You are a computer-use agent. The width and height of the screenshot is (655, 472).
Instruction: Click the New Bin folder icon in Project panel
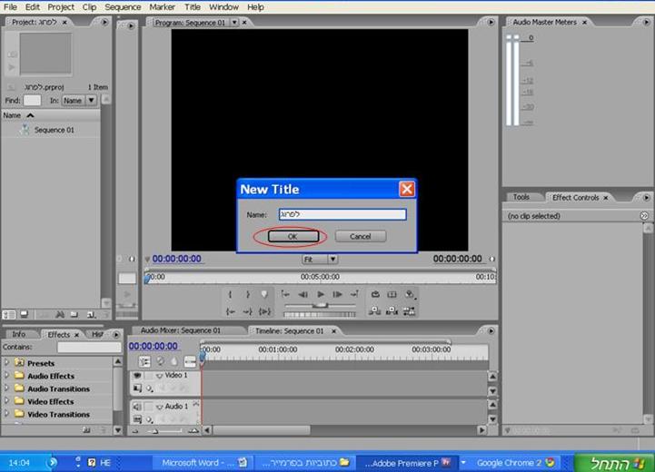coord(74,315)
